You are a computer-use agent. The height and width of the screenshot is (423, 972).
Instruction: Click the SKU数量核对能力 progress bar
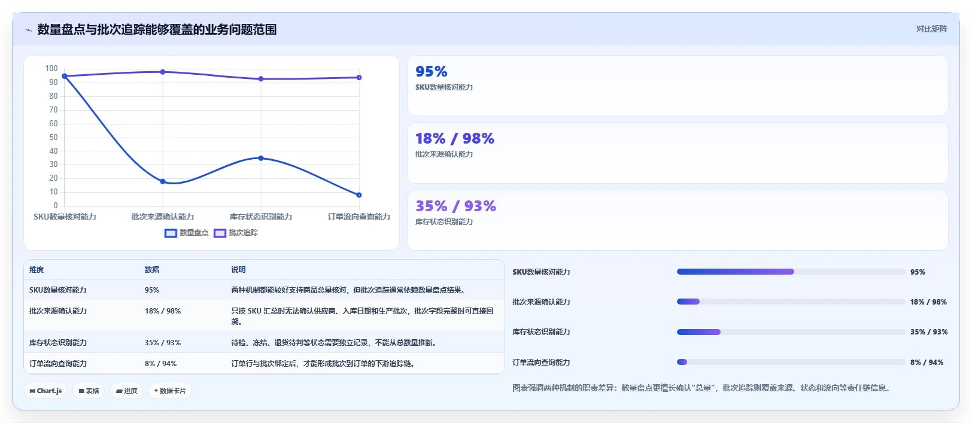791,272
